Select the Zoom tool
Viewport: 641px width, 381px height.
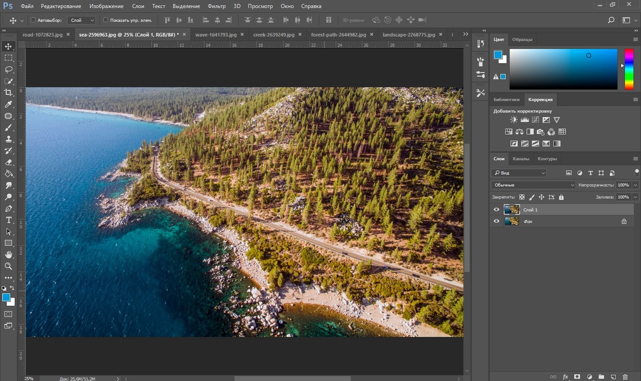pyautogui.click(x=9, y=266)
